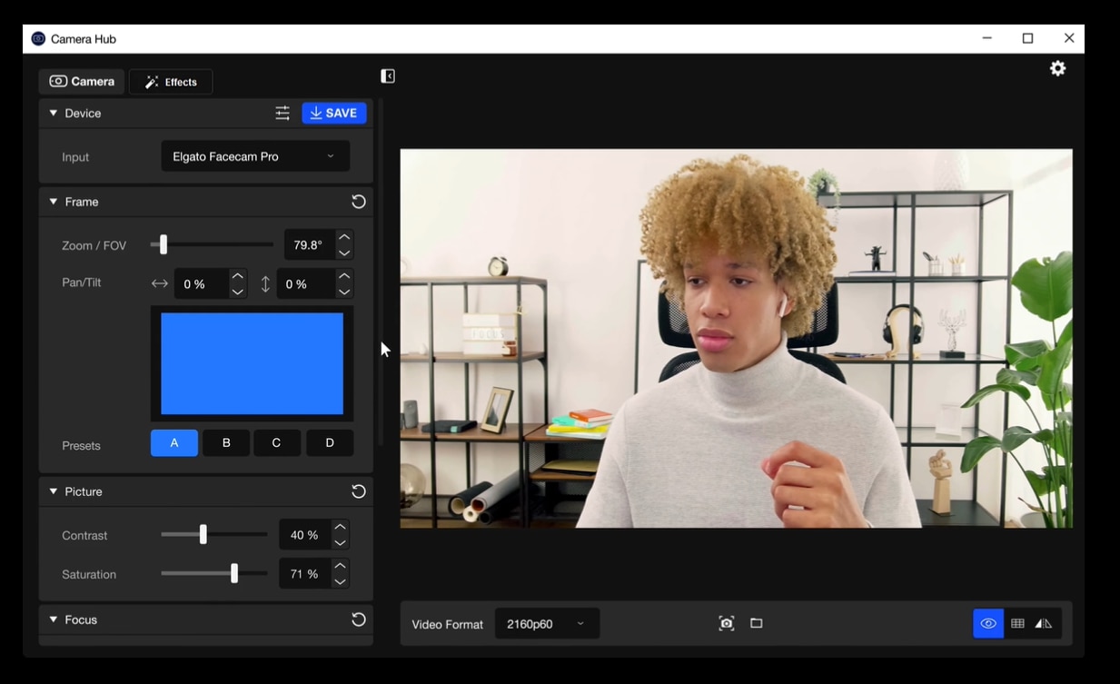The height and width of the screenshot is (684, 1120).
Task: Open settings with the gear icon
Action: [x=1057, y=69]
